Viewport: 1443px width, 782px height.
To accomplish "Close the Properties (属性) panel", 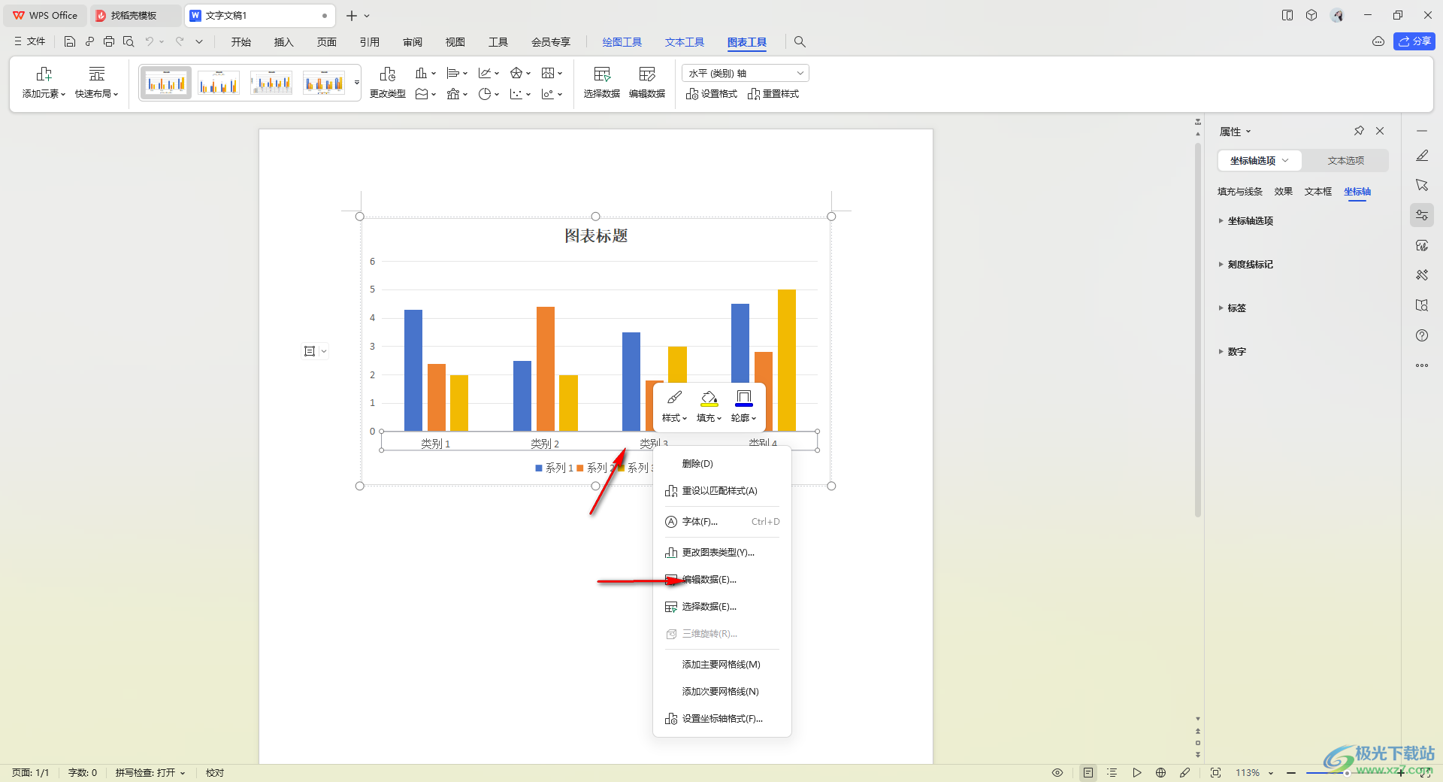I will [x=1380, y=131].
